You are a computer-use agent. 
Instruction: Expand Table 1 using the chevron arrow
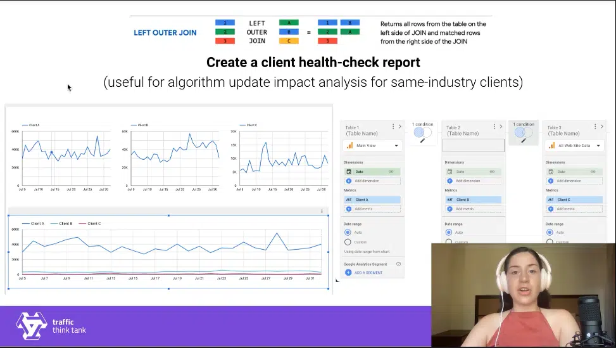(x=399, y=127)
